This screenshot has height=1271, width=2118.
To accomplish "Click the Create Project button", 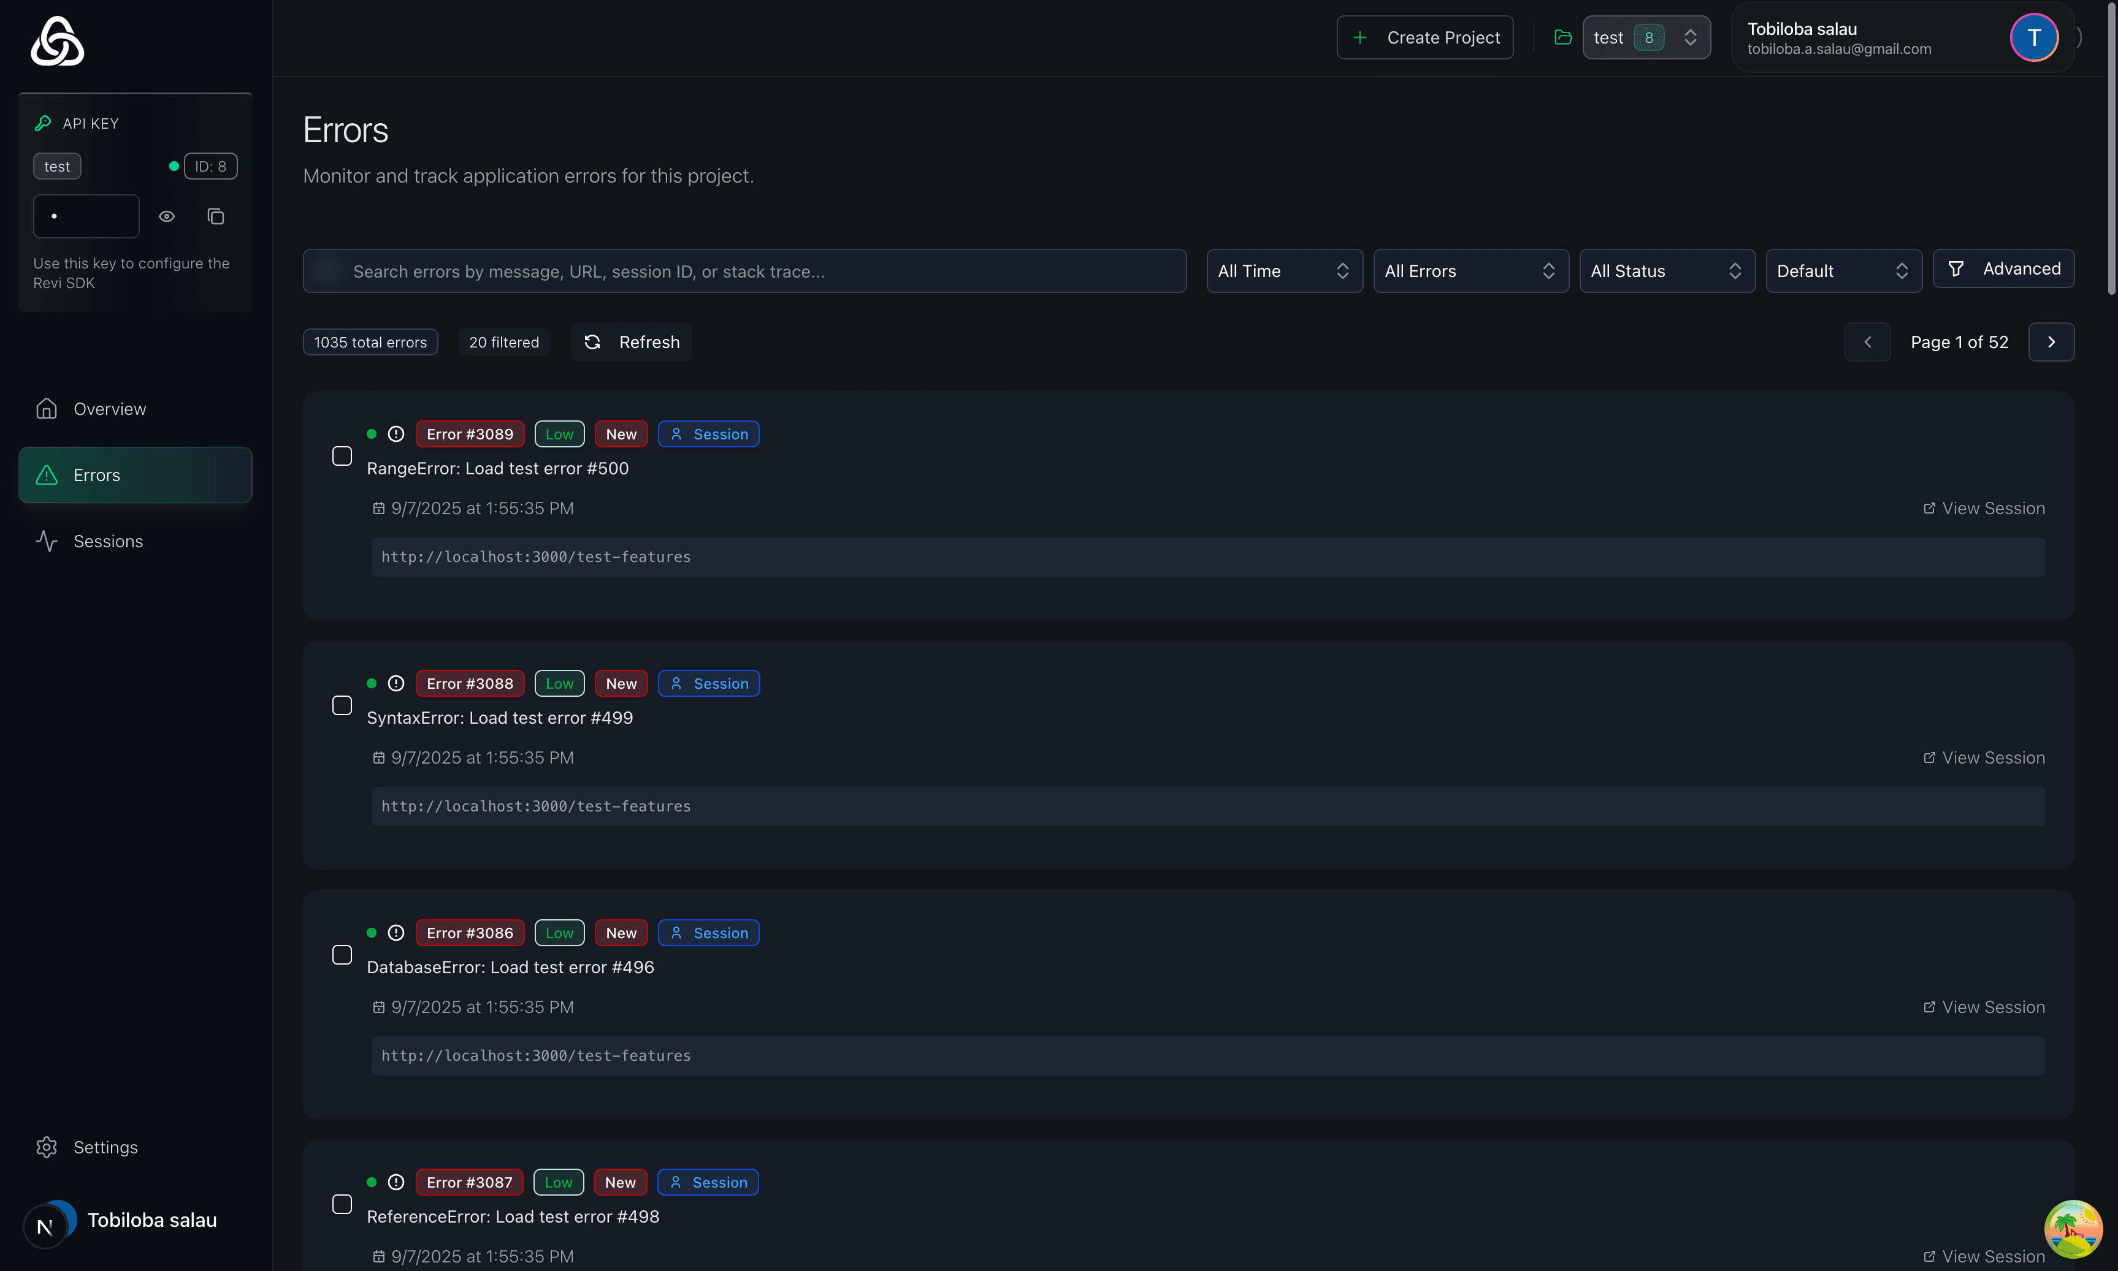I will [x=1424, y=37].
